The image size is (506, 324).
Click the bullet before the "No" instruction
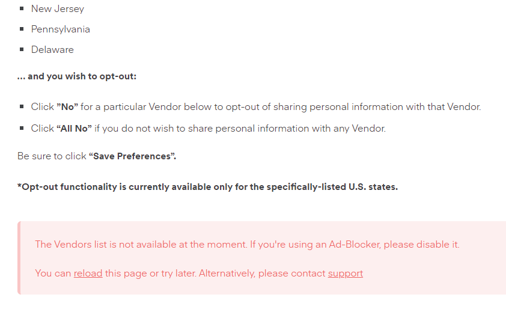pos(22,106)
